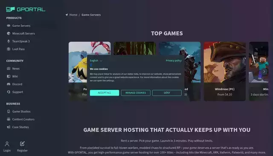Open the Discord sidebar link
273x156 pixels.
[x=17, y=84]
